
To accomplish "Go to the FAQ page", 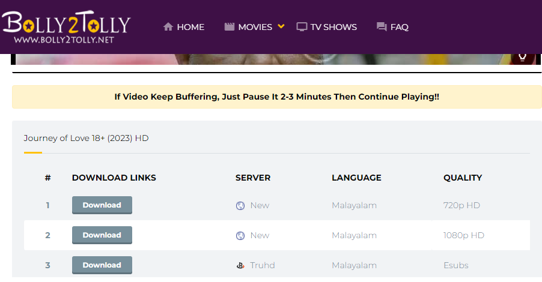I will tap(399, 27).
